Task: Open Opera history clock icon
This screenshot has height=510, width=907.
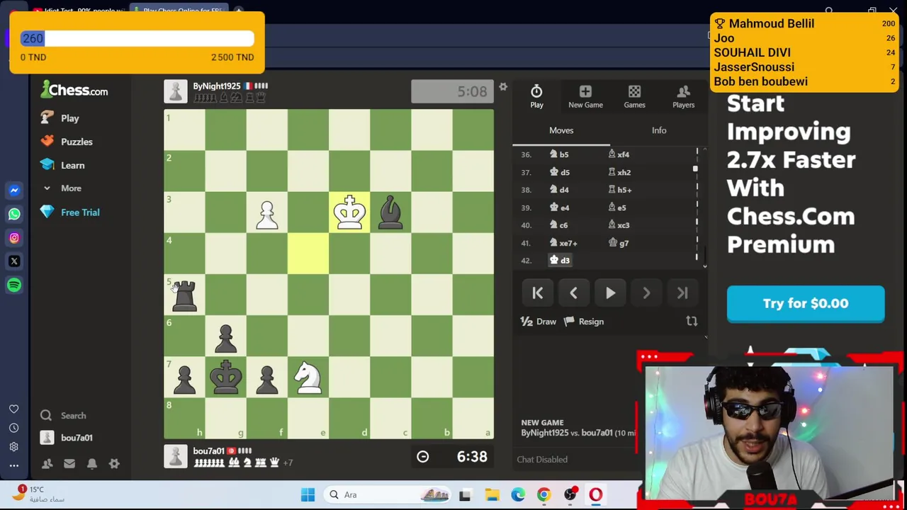Action: tap(13, 428)
